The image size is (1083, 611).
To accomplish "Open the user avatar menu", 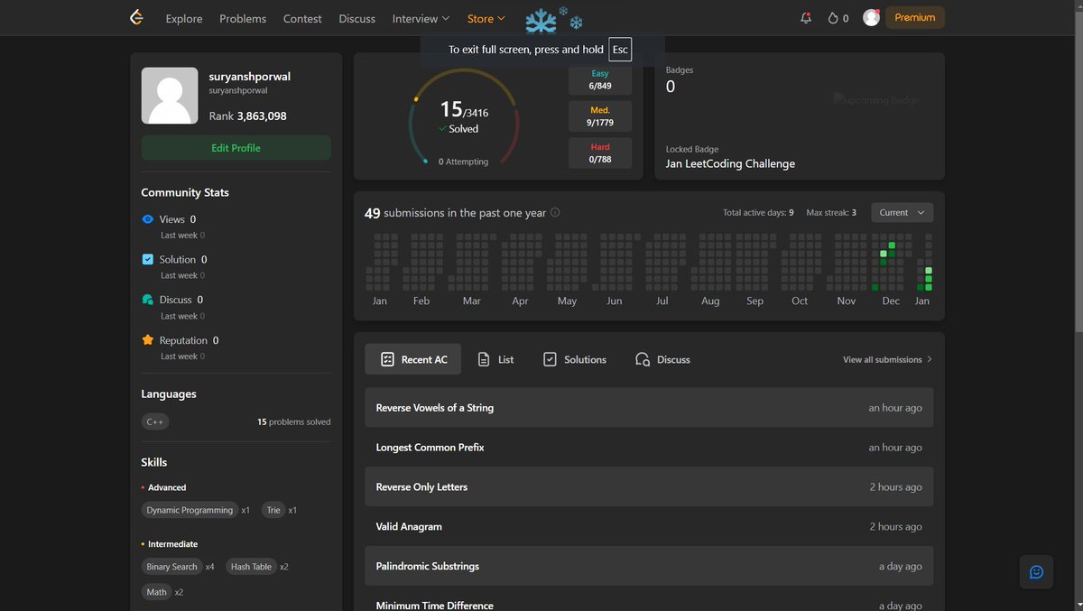I will 871,17.
